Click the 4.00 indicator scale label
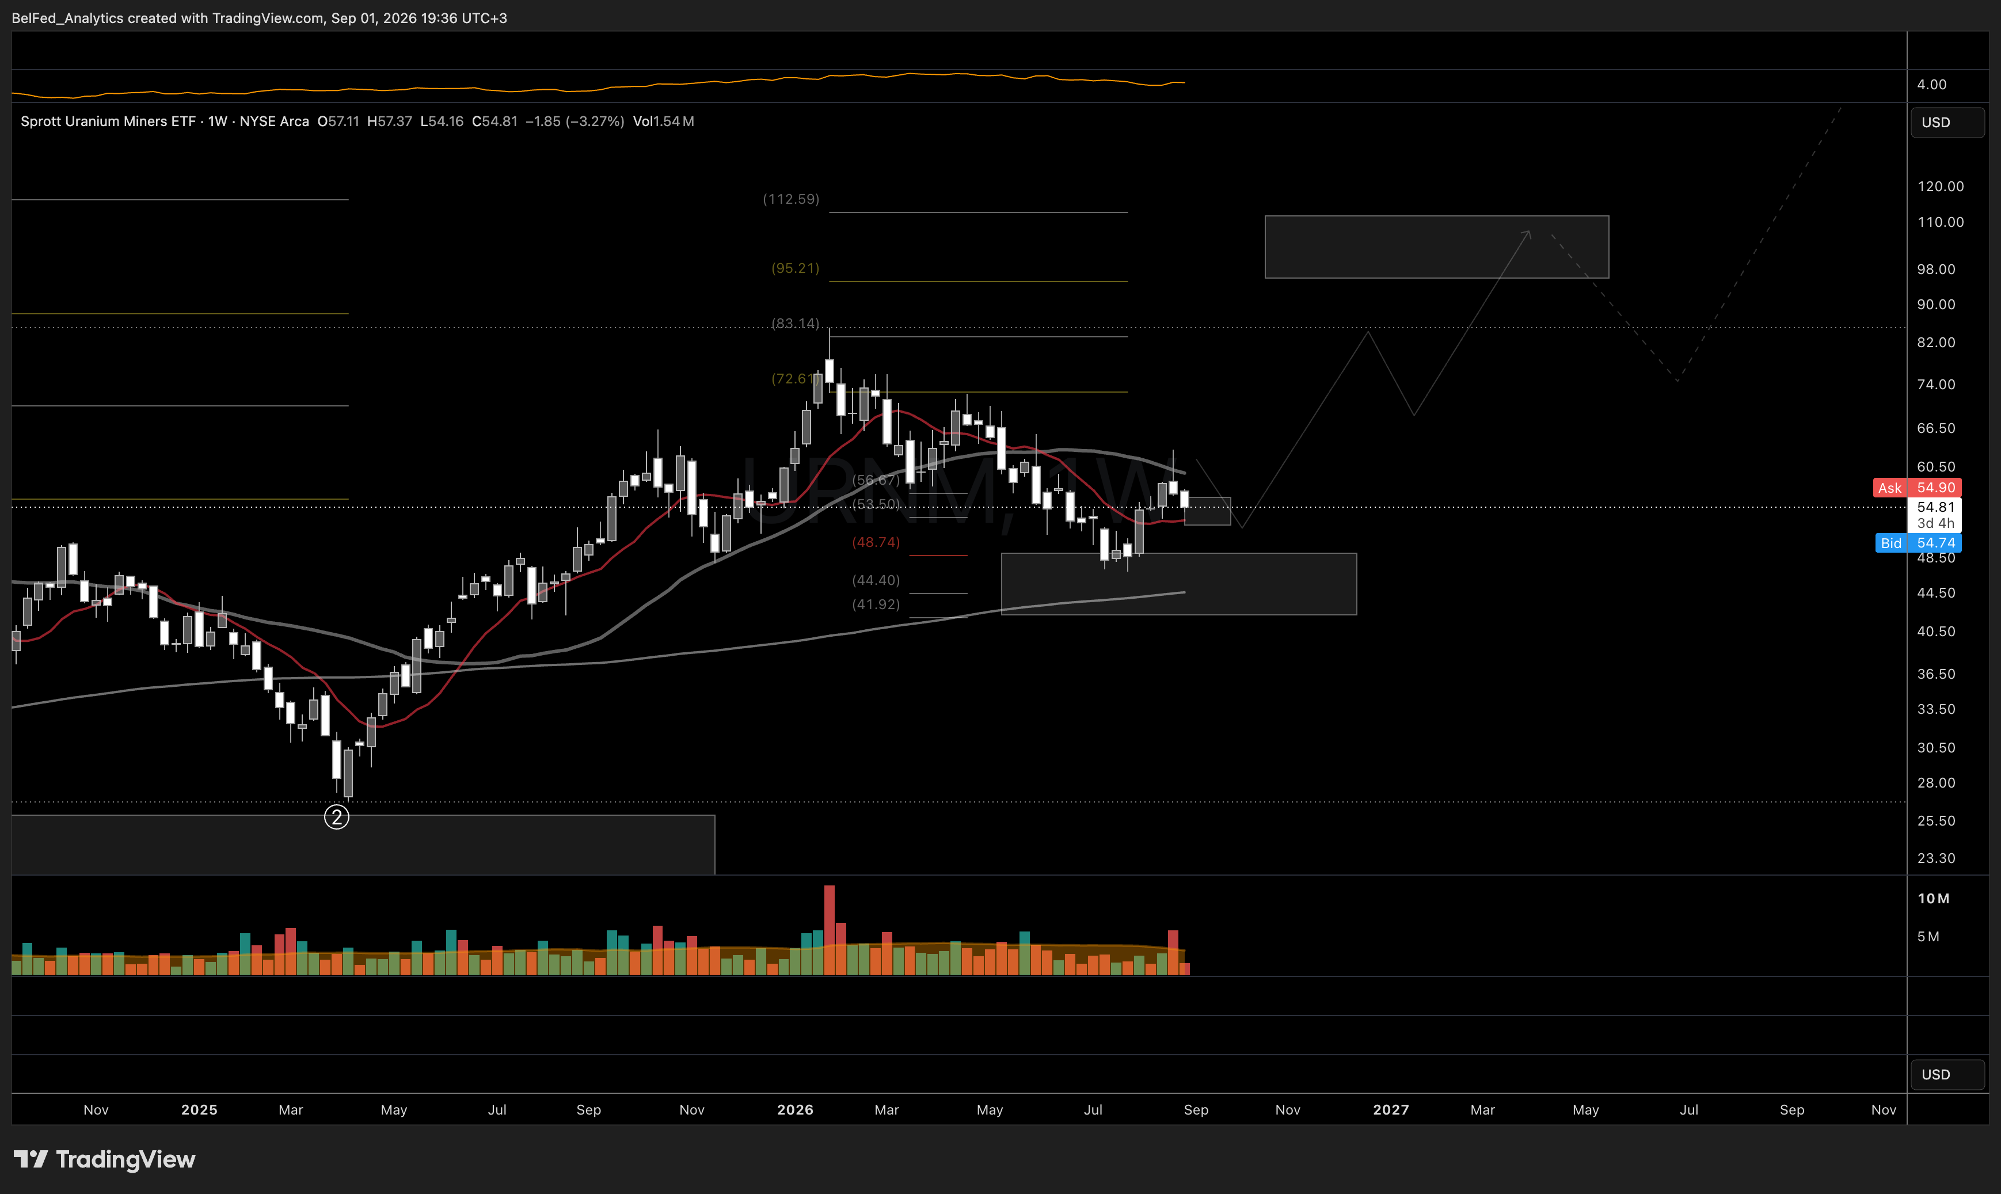The image size is (2001, 1194). coord(1932,85)
